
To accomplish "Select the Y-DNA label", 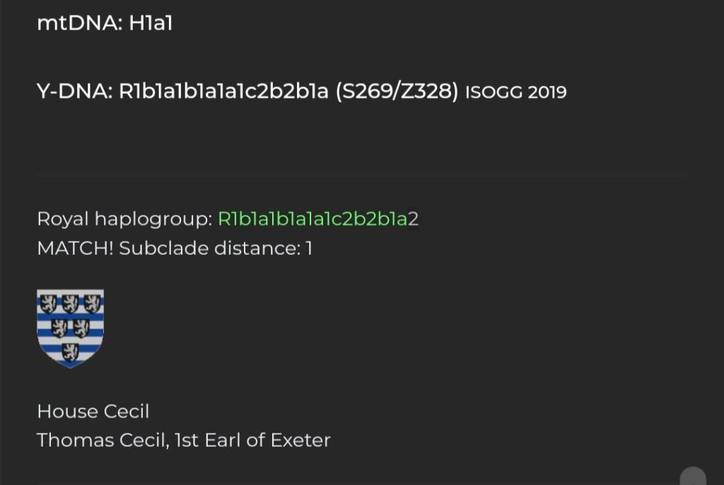I will 74,92.
